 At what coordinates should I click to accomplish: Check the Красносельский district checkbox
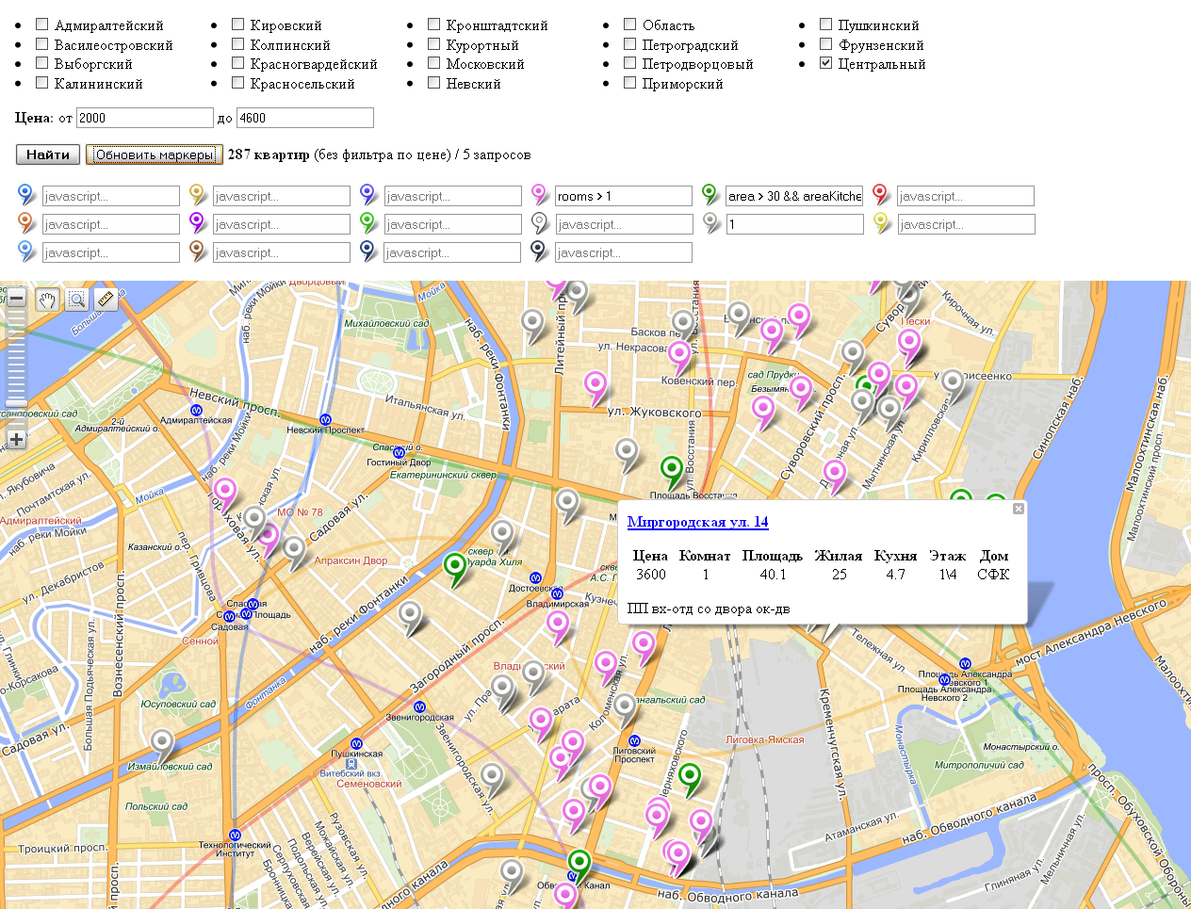(x=237, y=82)
